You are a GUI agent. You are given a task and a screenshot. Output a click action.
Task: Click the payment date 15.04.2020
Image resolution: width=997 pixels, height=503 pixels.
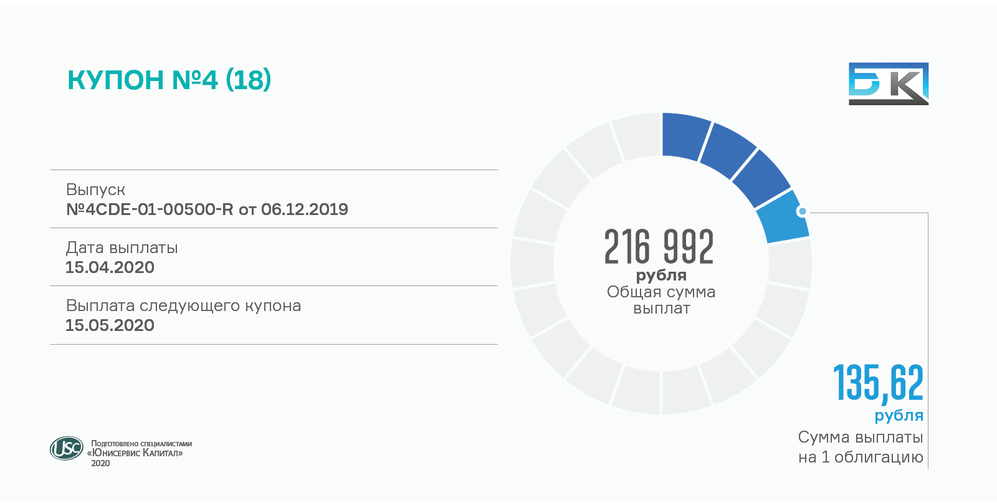pyautogui.click(x=110, y=267)
